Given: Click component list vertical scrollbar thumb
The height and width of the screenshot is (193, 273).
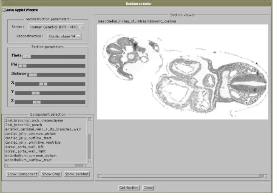Looking at the screenshot, I should [90, 128].
